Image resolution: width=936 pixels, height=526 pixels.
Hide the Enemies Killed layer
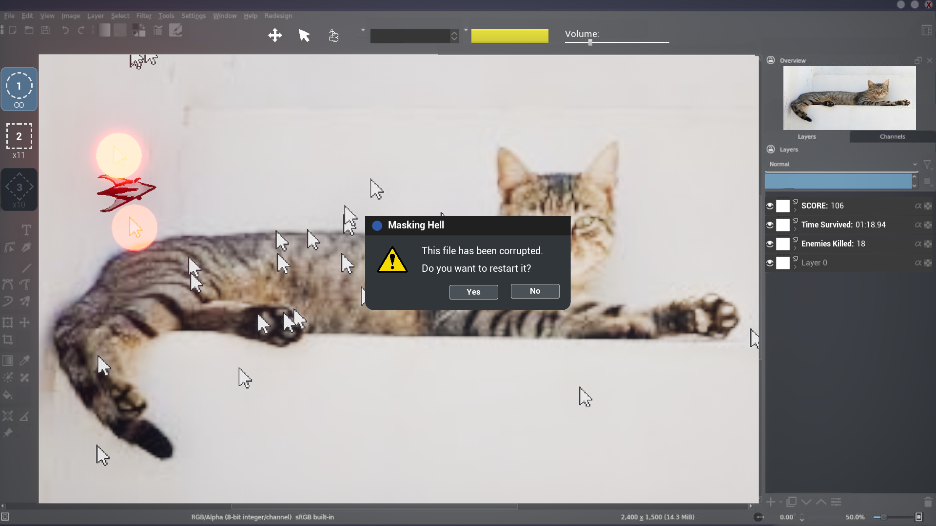coord(770,244)
